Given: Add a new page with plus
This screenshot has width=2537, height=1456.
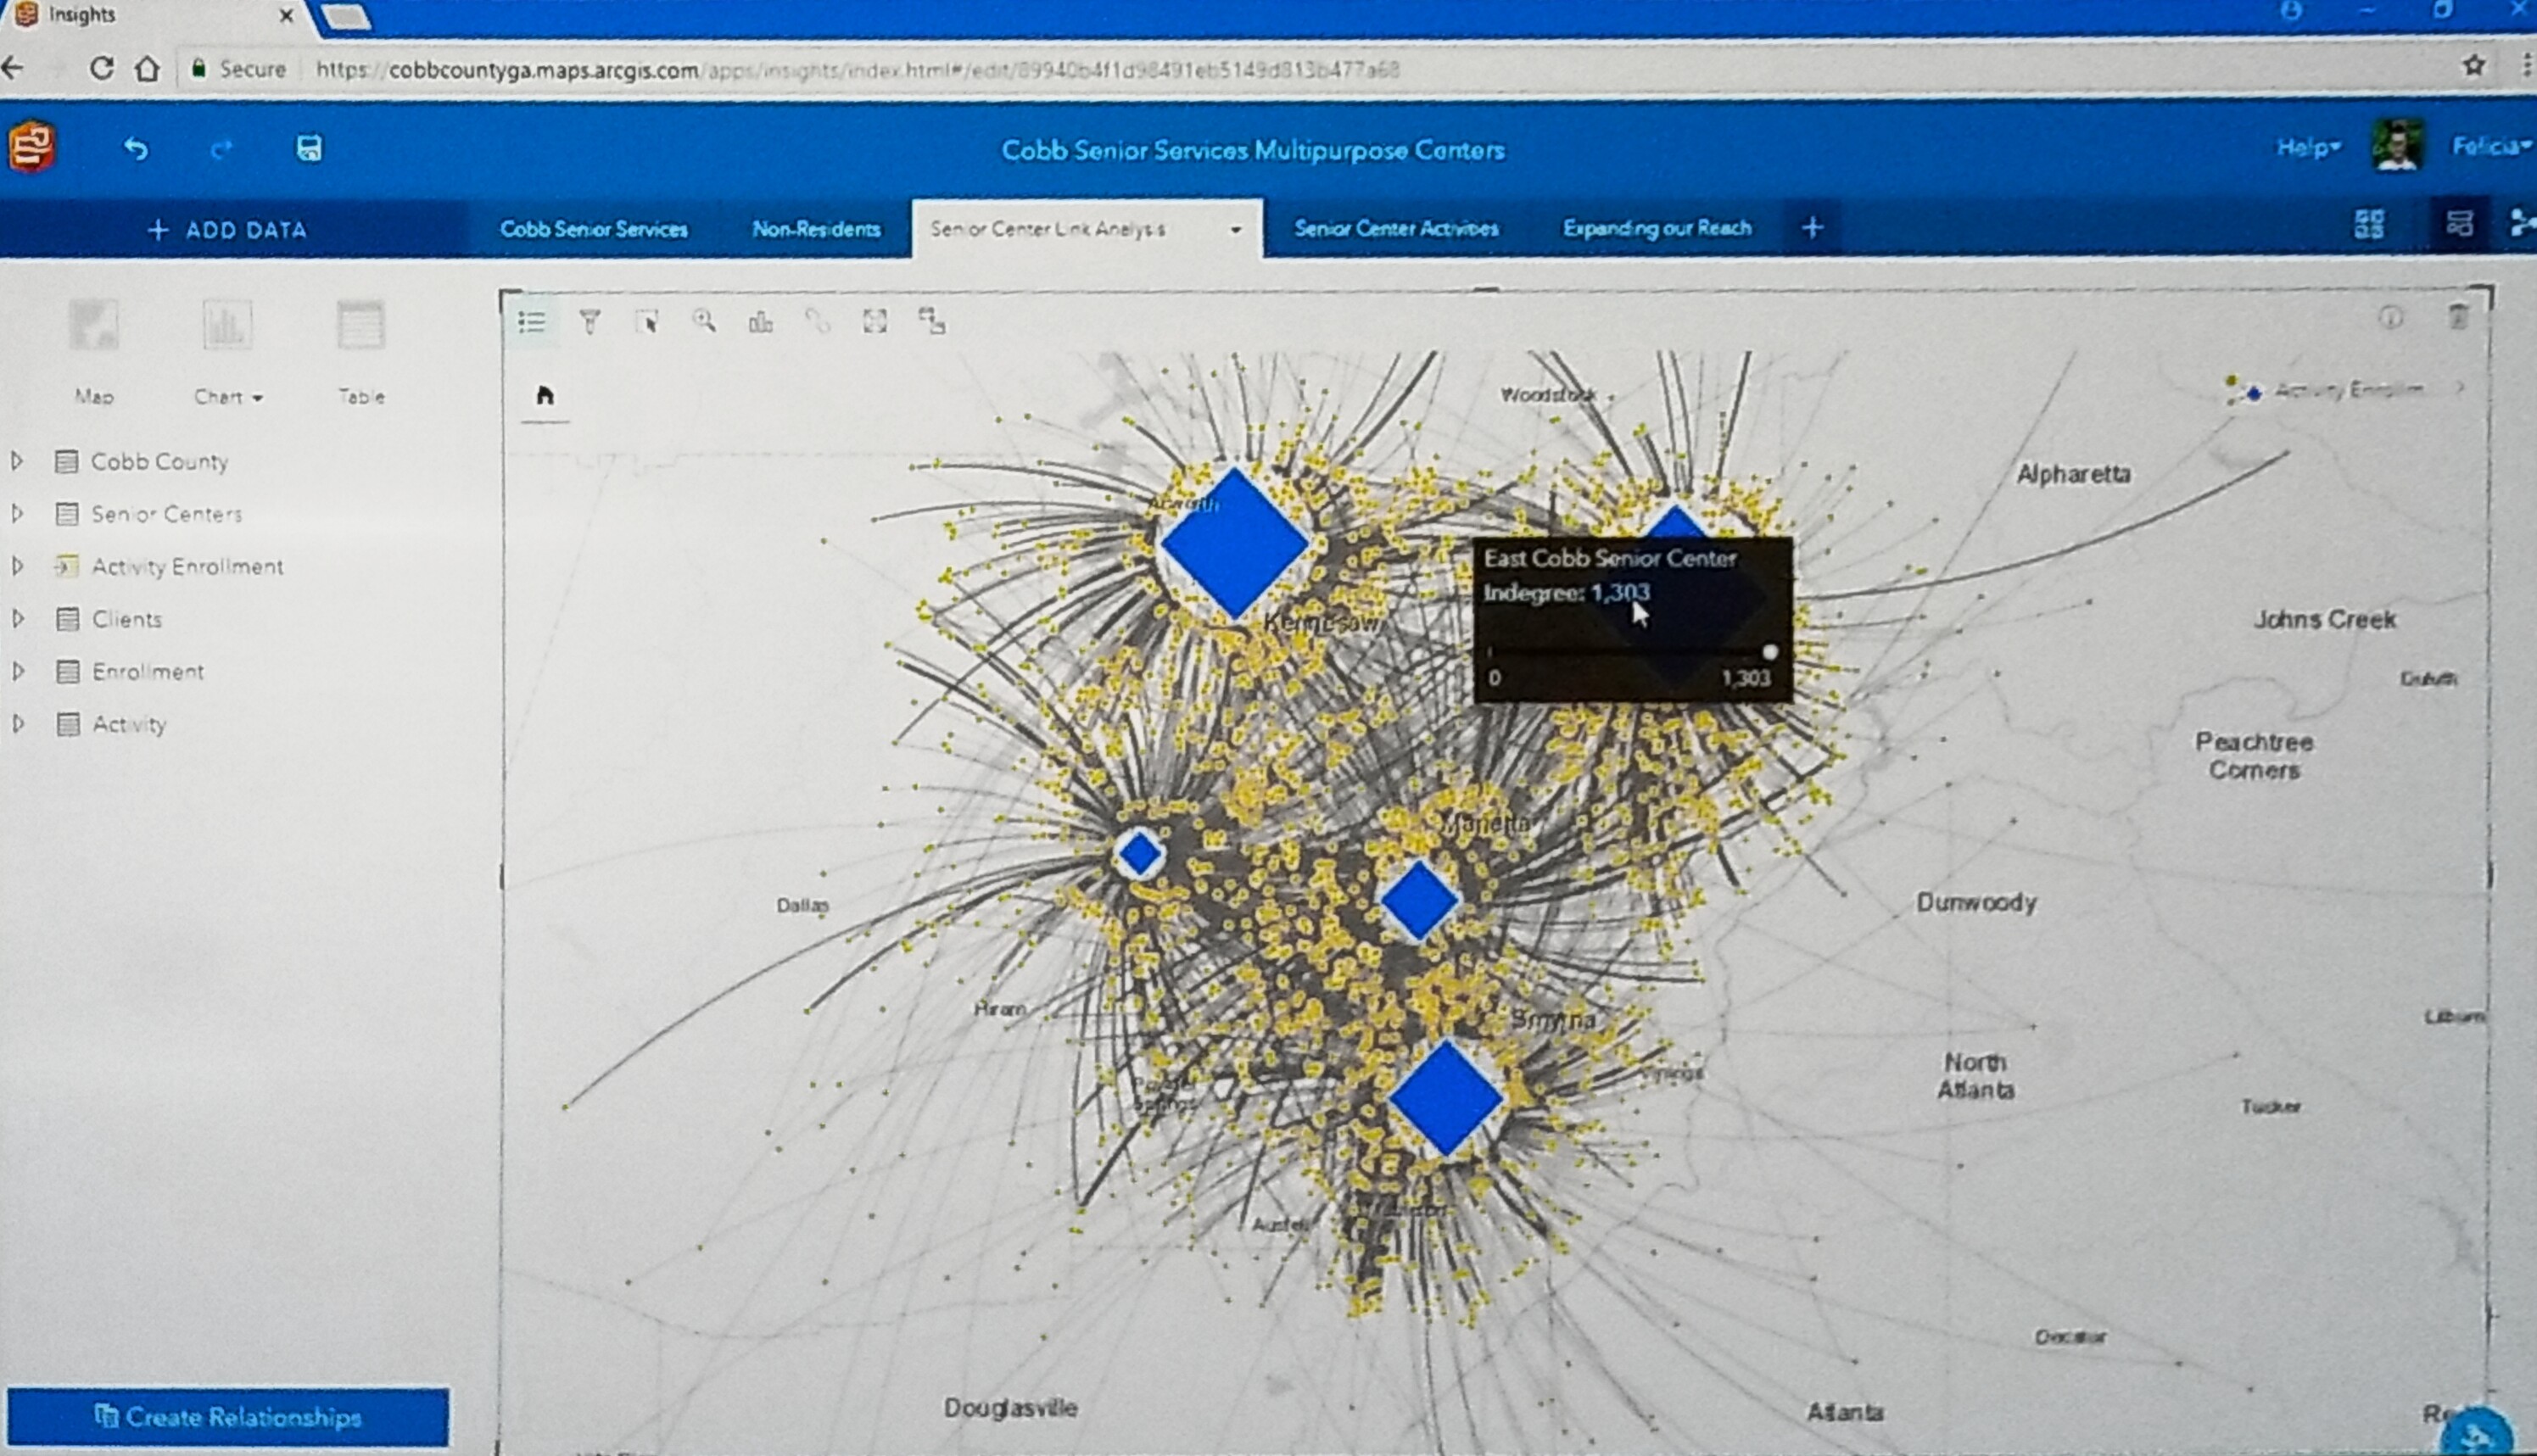Looking at the screenshot, I should pos(1812,228).
